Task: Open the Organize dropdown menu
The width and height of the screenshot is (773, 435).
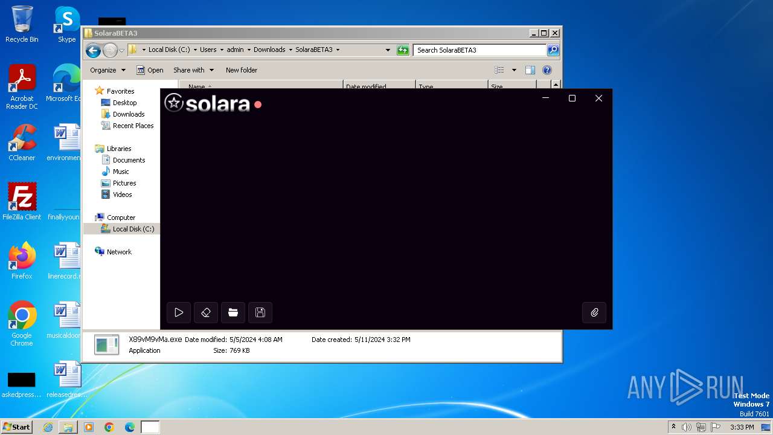Action: click(107, 70)
